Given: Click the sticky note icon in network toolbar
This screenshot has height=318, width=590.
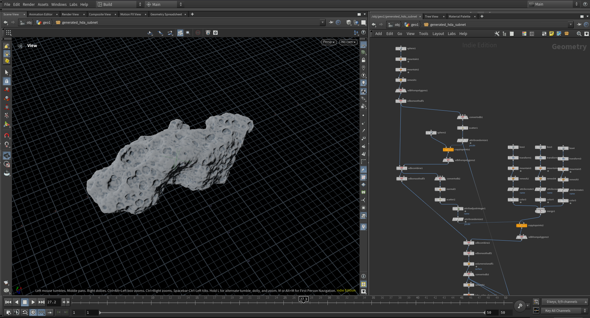Looking at the screenshot, I should (552, 34).
